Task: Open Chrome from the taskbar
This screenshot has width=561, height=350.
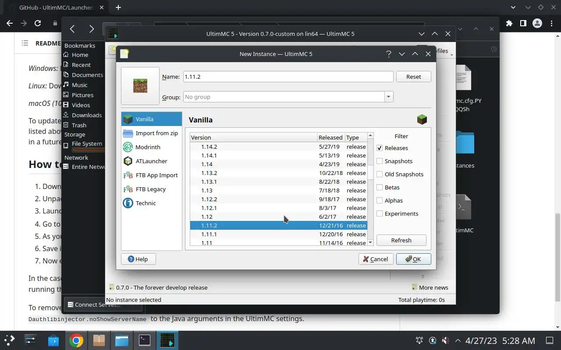Action: (76, 340)
